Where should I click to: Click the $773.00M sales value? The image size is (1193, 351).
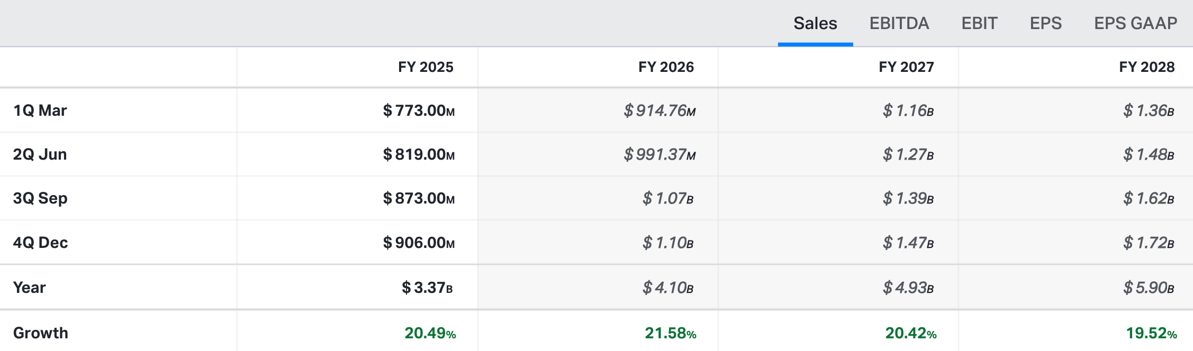click(x=419, y=110)
